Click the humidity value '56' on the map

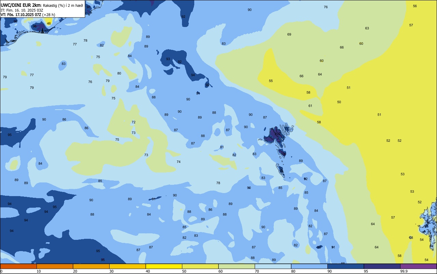tap(415, 6)
